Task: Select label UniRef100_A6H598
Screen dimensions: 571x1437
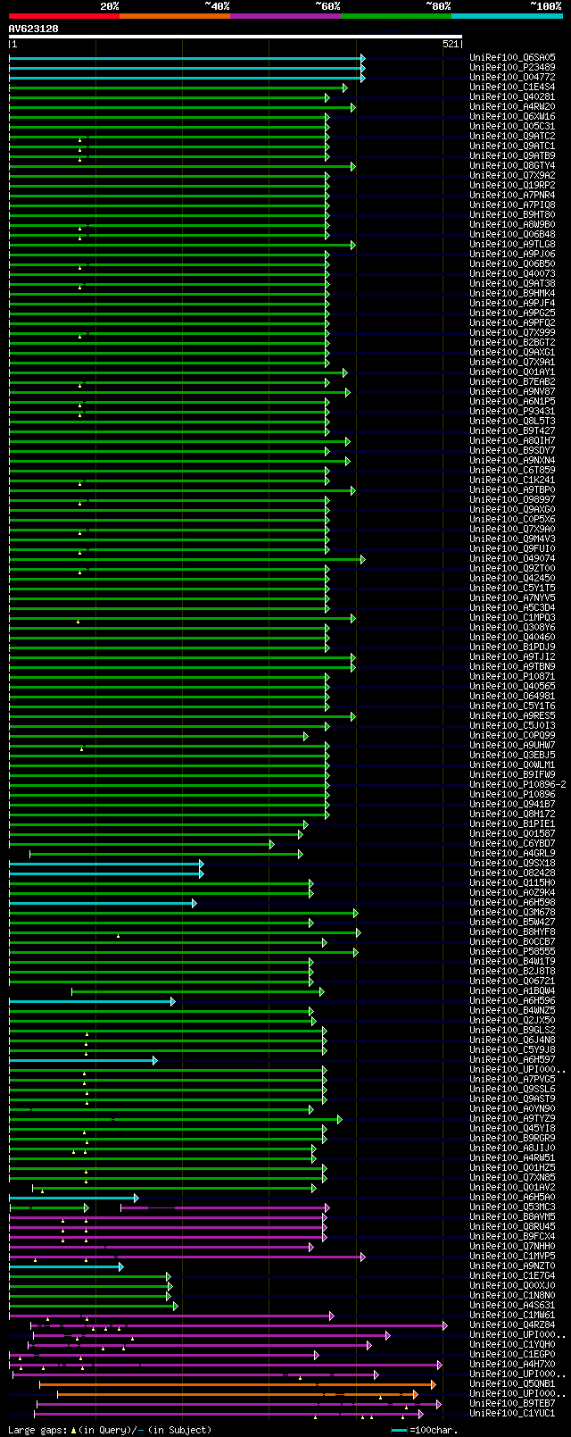Action: [x=512, y=903]
